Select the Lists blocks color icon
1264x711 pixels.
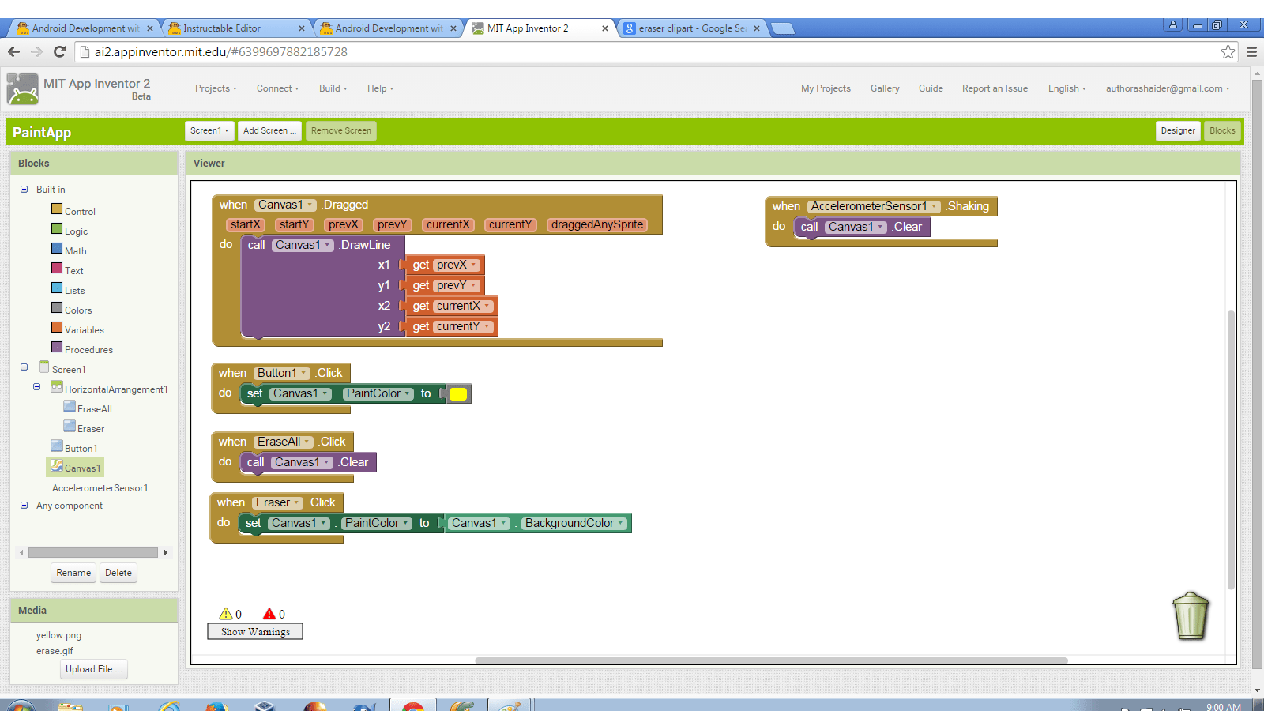point(57,288)
